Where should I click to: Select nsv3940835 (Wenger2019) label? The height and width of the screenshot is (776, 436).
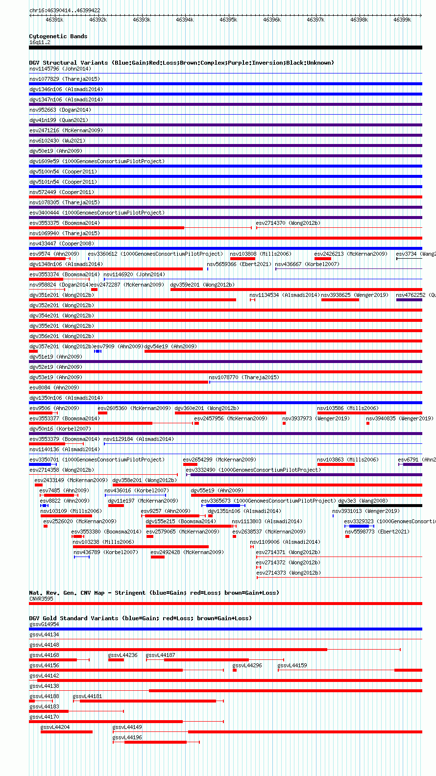(x=400, y=418)
